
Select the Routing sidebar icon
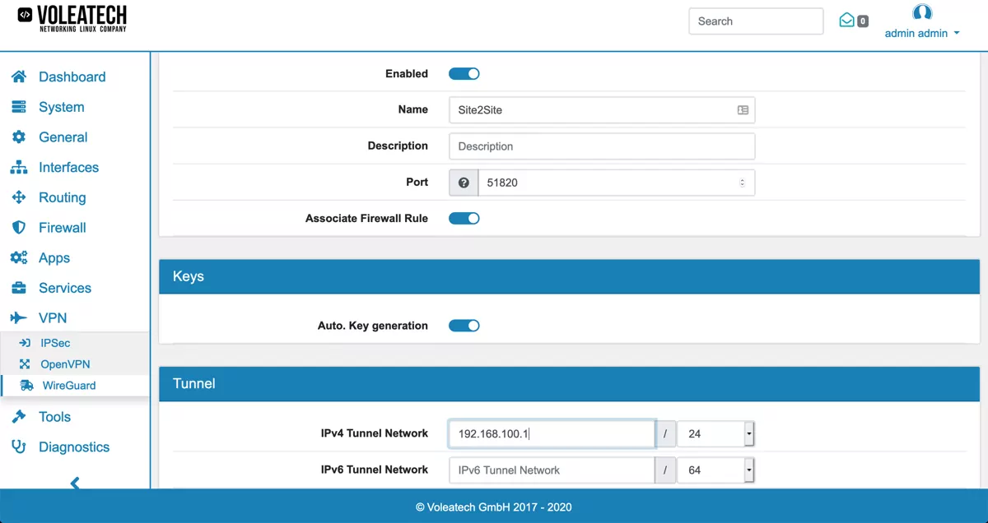pos(18,197)
